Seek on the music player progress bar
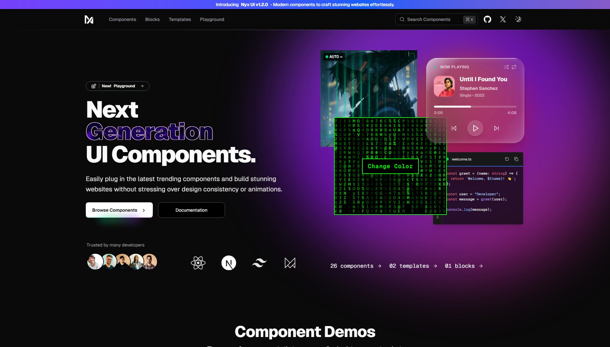The height and width of the screenshot is (347, 610). 475,106
